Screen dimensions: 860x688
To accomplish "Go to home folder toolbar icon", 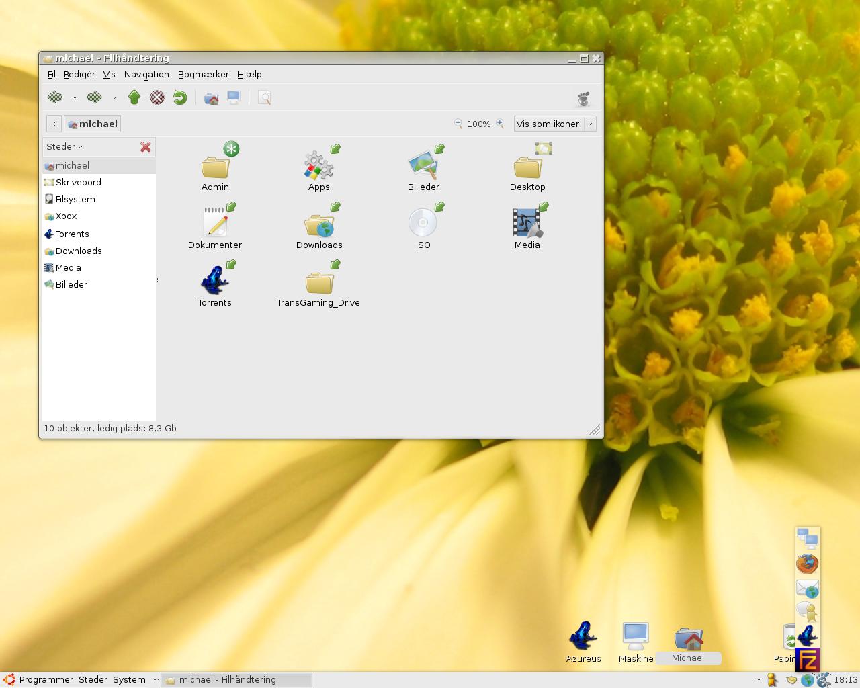I will click(x=212, y=98).
